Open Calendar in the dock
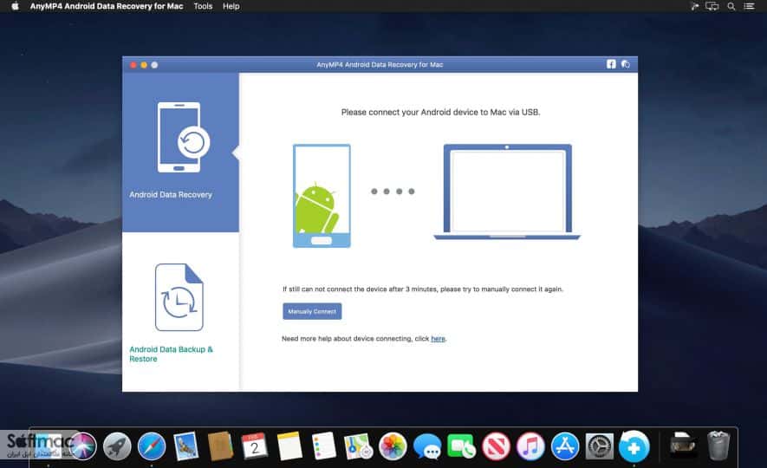The height and width of the screenshot is (468, 767). click(x=254, y=446)
